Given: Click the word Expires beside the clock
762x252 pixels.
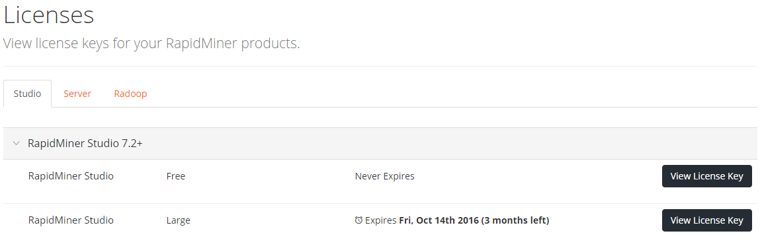Looking at the screenshot, I should pos(380,220).
